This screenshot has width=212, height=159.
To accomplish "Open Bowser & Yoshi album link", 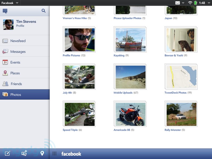I will [174, 55].
